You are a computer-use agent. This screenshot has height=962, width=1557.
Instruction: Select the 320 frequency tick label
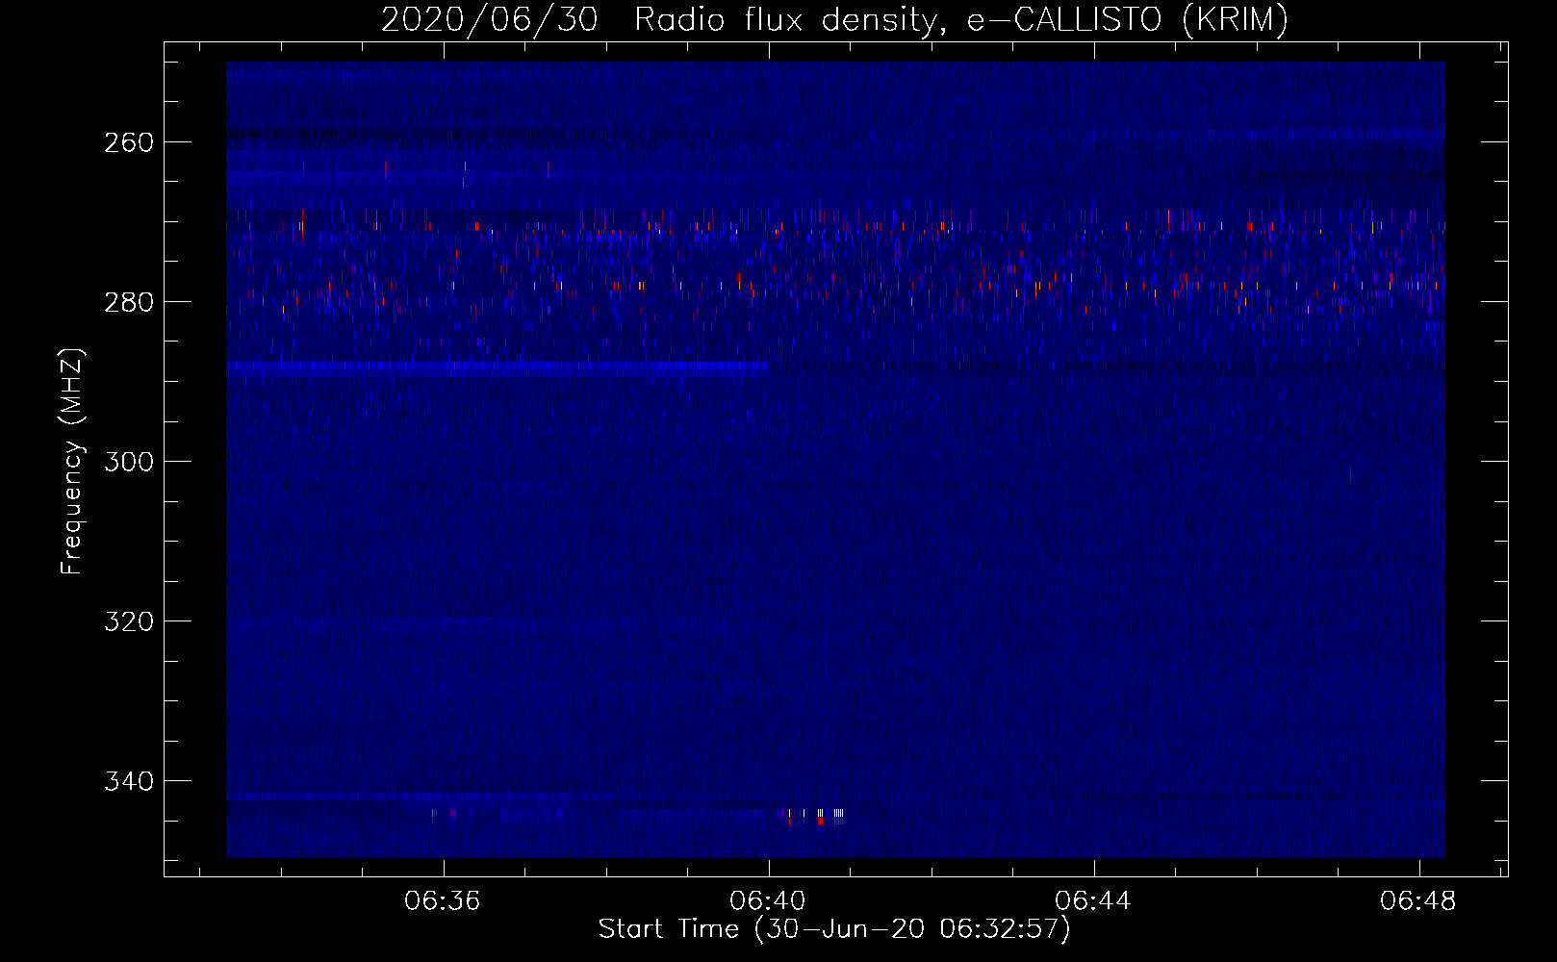tap(129, 621)
